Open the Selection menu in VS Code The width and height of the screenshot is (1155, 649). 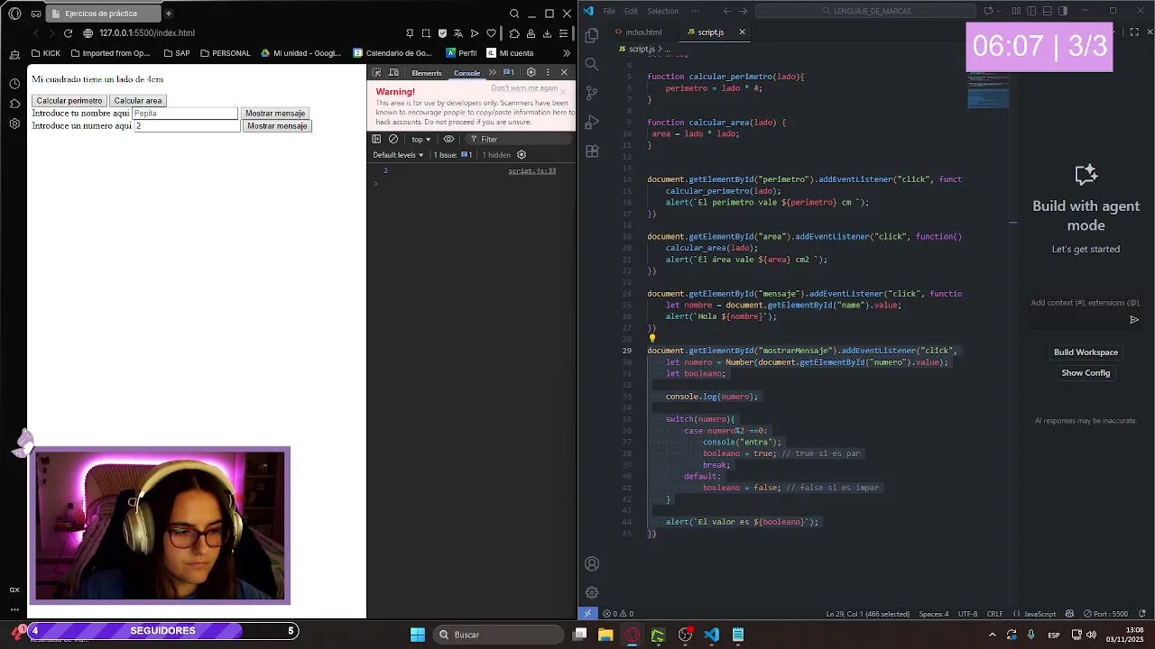pyautogui.click(x=662, y=11)
